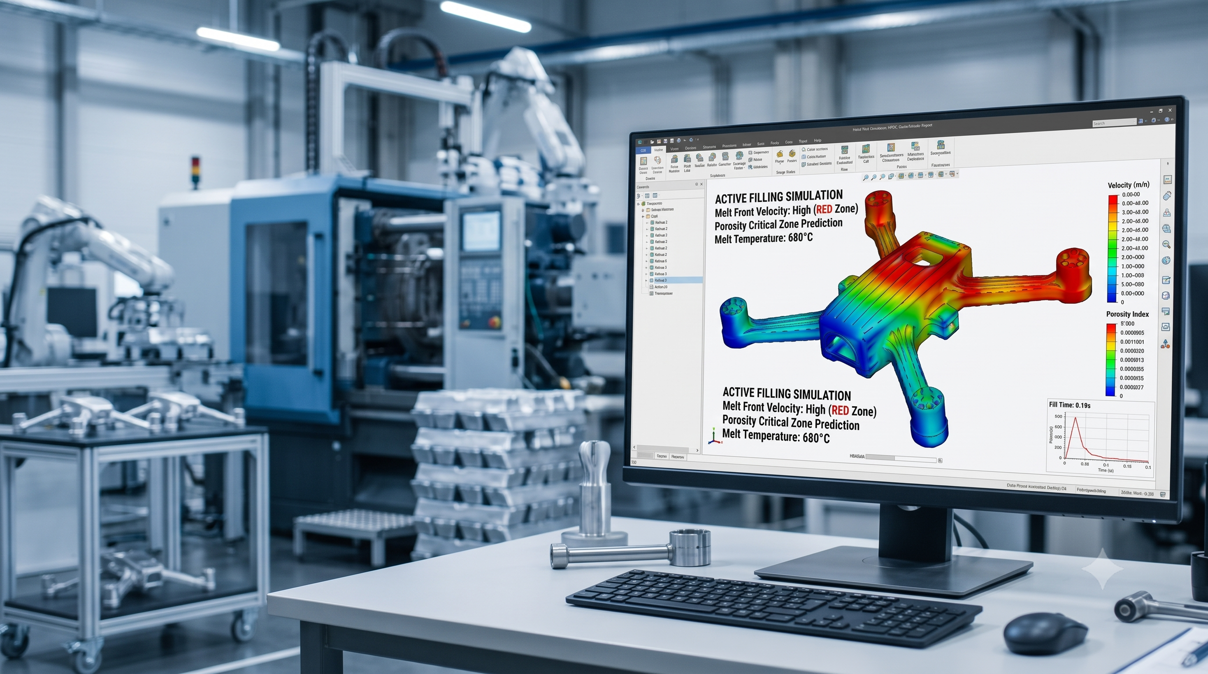
Task: Expand the Tireppomto root tree node
Action: coord(638,204)
